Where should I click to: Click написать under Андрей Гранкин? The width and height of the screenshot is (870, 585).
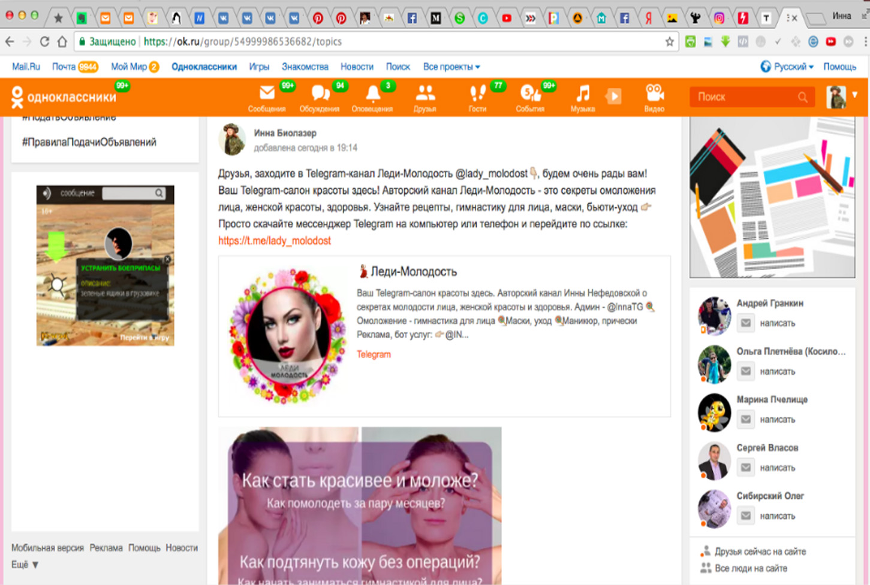click(777, 323)
